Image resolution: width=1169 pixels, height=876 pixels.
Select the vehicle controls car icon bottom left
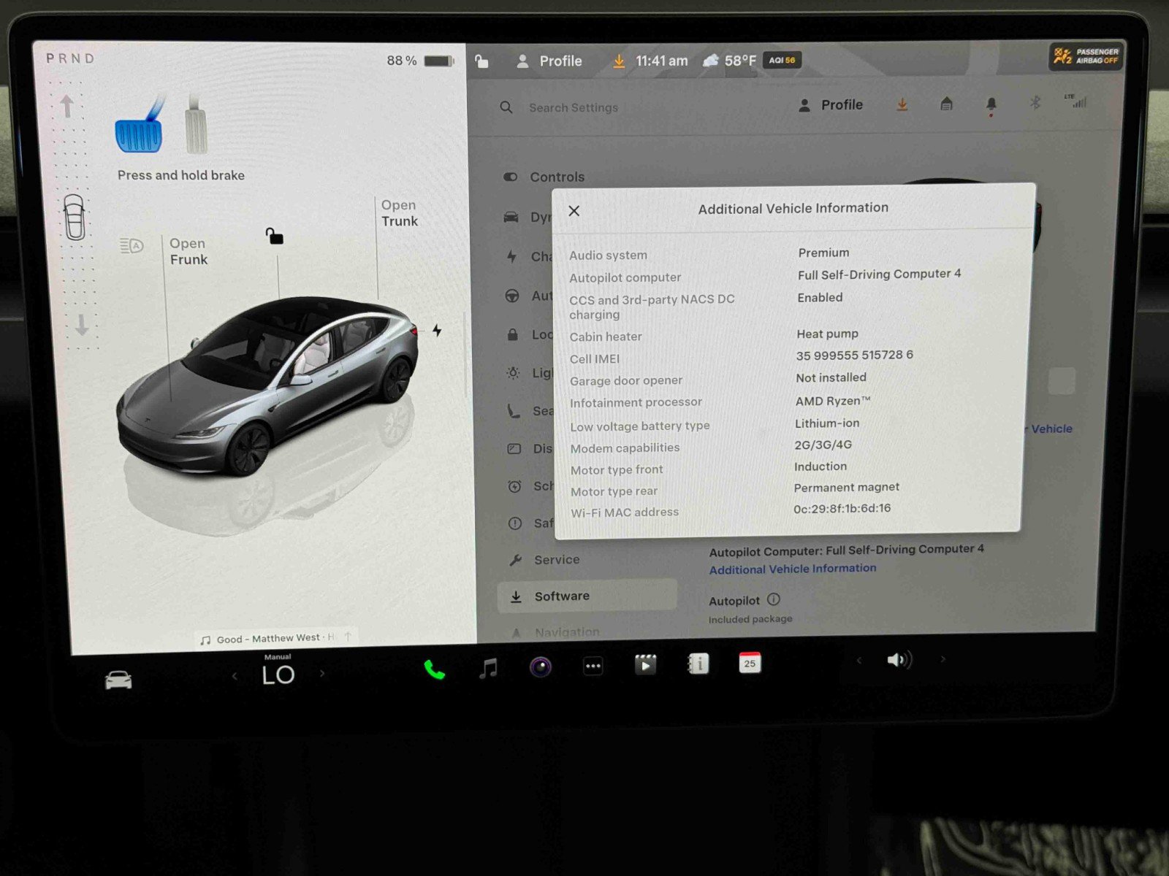119,678
